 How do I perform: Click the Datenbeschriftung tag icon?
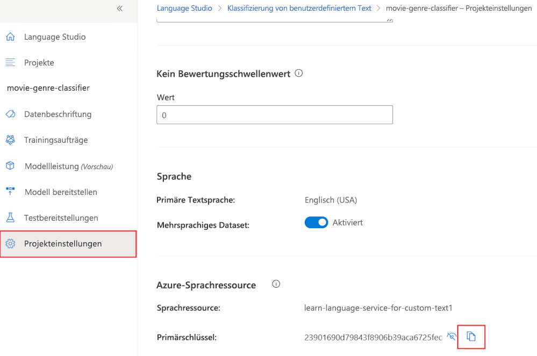tap(10, 114)
